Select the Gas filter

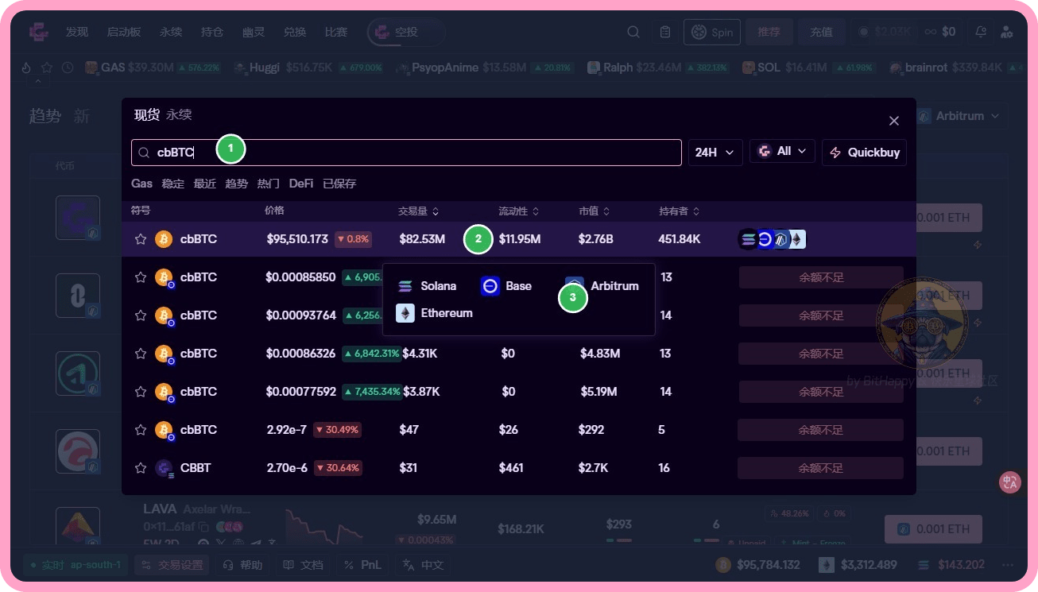tap(141, 184)
